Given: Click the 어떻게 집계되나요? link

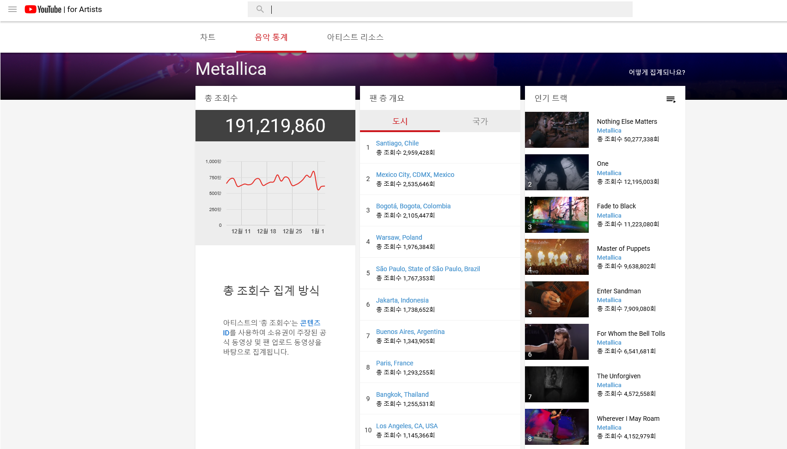Looking at the screenshot, I should 657,73.
